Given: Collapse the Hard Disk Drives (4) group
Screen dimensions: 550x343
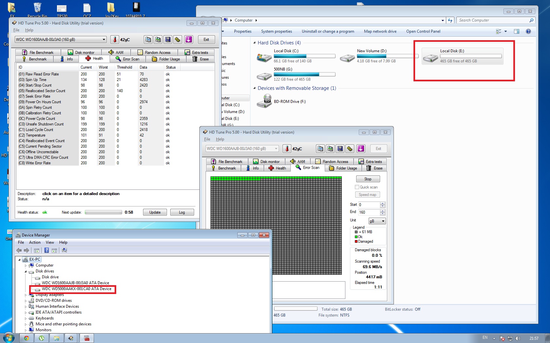Looking at the screenshot, I should pyautogui.click(x=255, y=43).
